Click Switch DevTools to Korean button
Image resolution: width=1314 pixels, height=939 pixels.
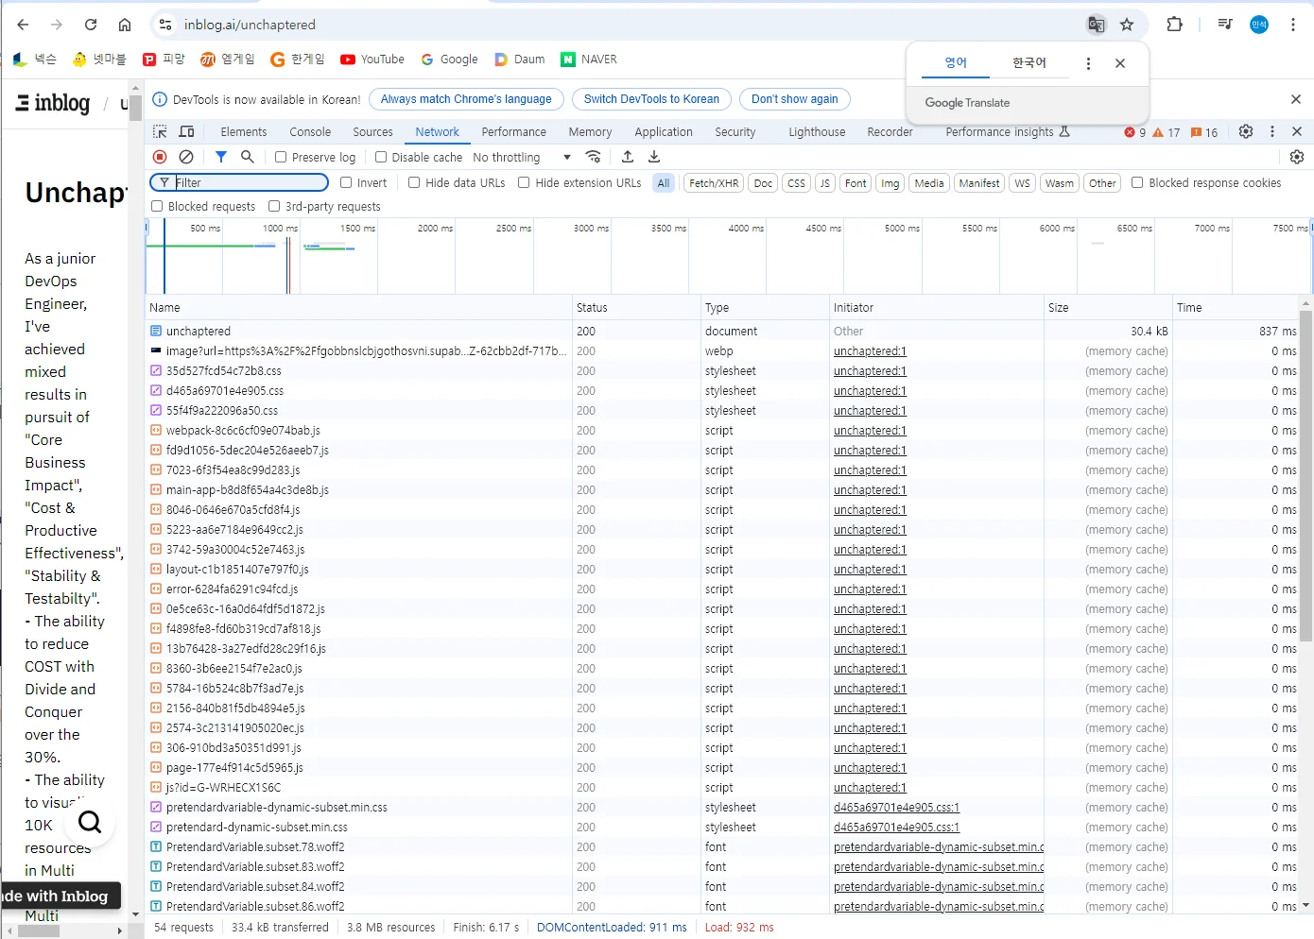[x=651, y=99]
